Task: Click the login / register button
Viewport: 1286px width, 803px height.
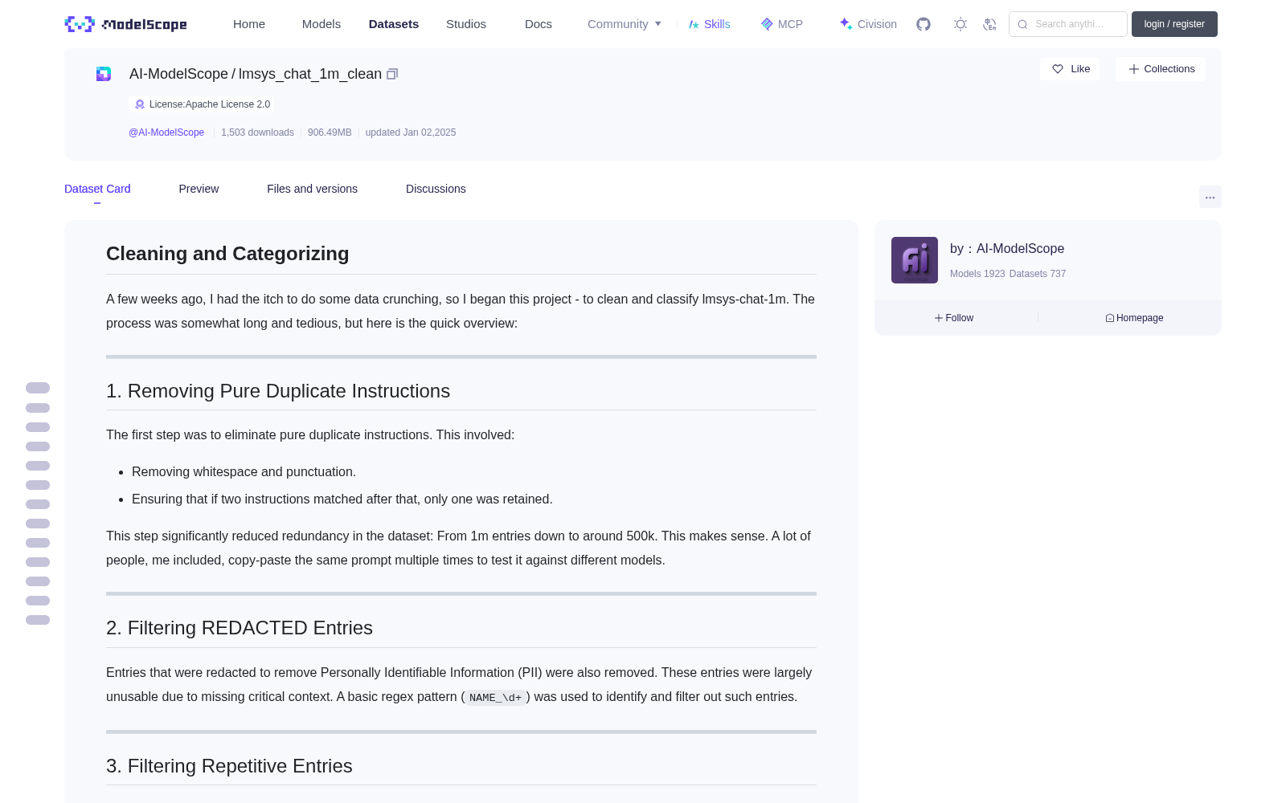Action: pos(1174,24)
